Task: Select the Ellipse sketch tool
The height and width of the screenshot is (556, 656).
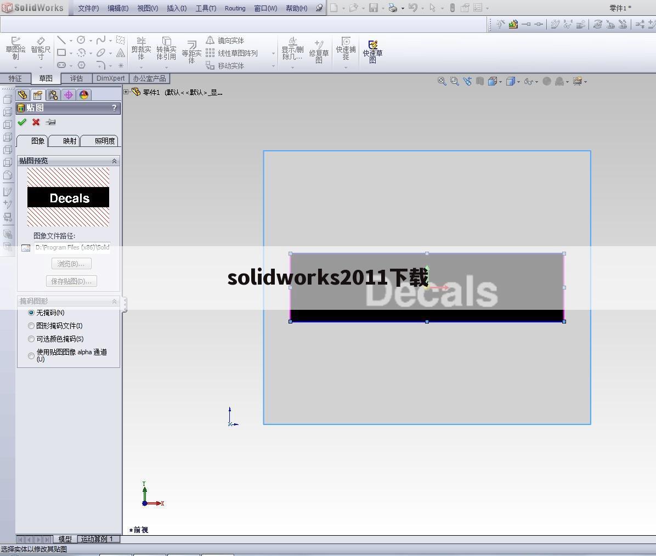Action: pyautogui.click(x=101, y=53)
